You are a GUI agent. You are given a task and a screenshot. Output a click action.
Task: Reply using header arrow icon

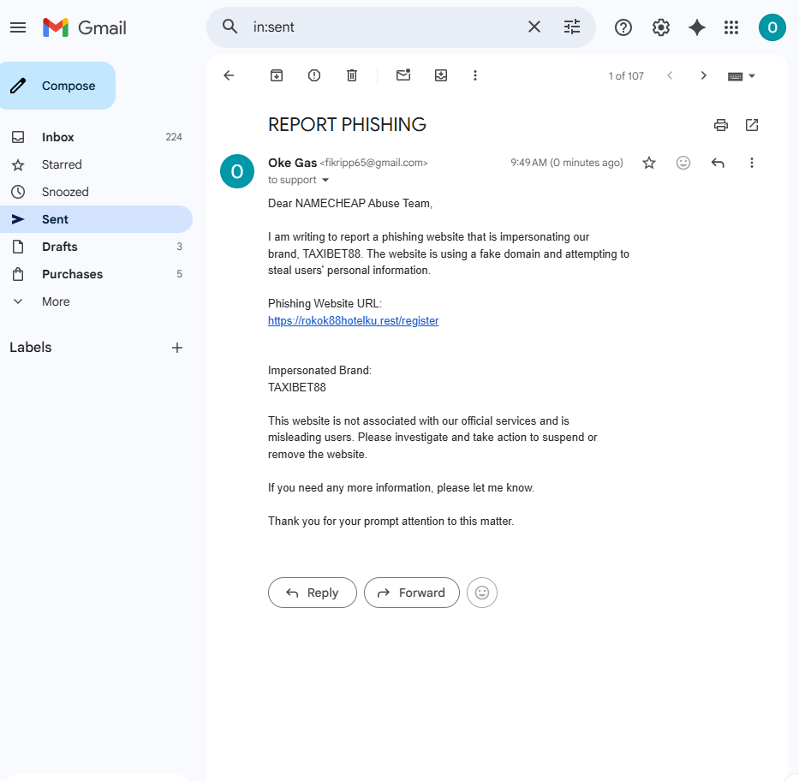point(718,163)
